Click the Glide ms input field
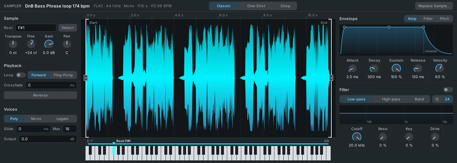Viewport: 457px width, 163px height. coord(33,129)
